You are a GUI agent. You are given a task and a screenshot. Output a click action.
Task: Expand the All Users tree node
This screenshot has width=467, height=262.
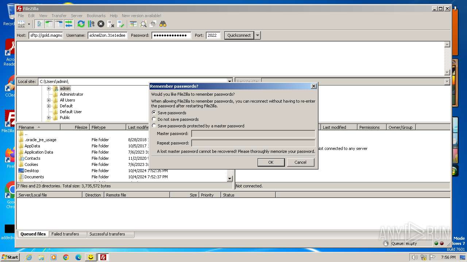(49, 100)
